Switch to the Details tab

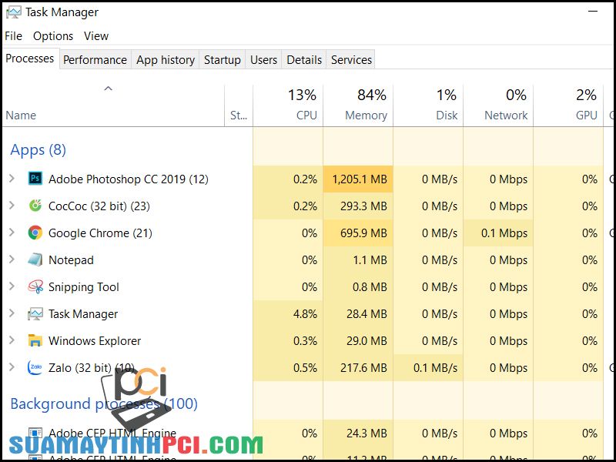(x=304, y=60)
